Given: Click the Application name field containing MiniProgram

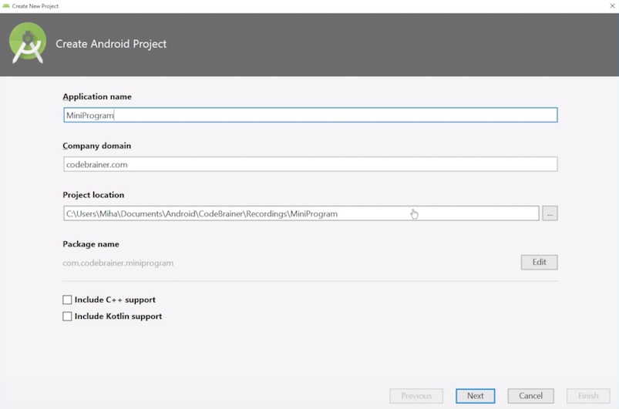Looking at the screenshot, I should [311, 116].
